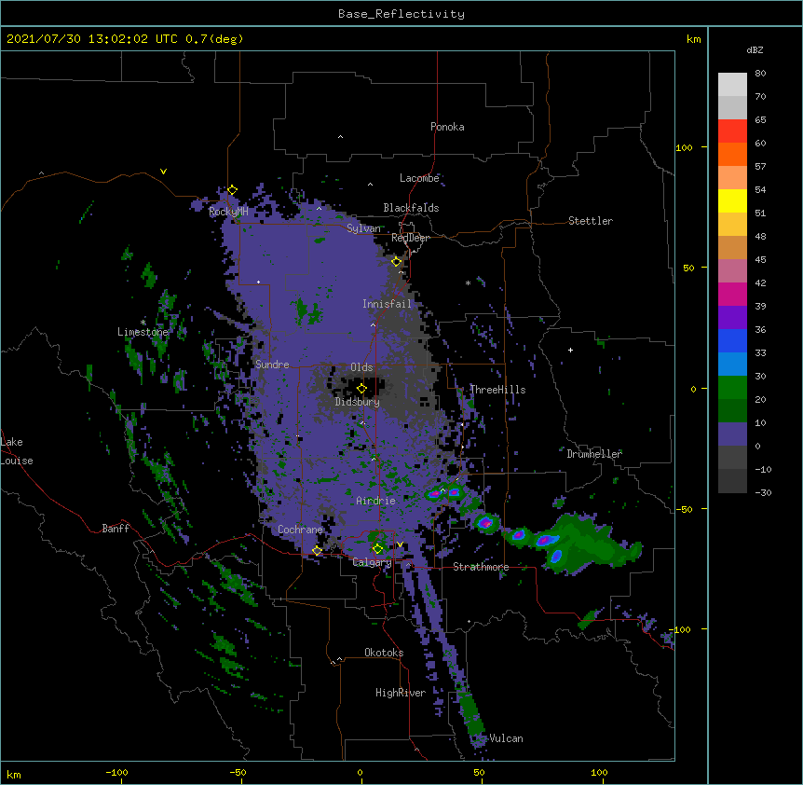Click the Cochrane town label
This screenshot has width=803, height=785.
[x=300, y=530]
